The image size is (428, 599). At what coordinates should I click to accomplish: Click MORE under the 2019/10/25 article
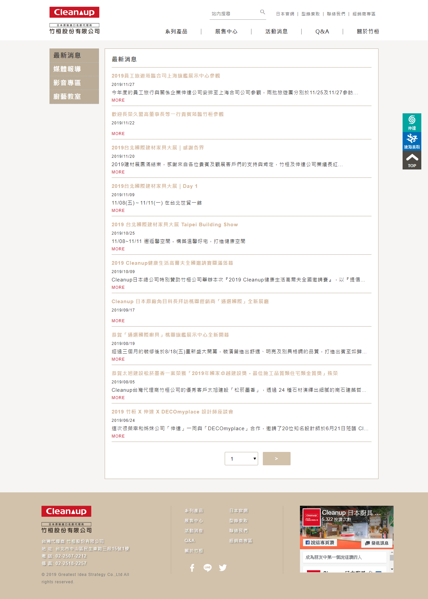tap(118, 249)
